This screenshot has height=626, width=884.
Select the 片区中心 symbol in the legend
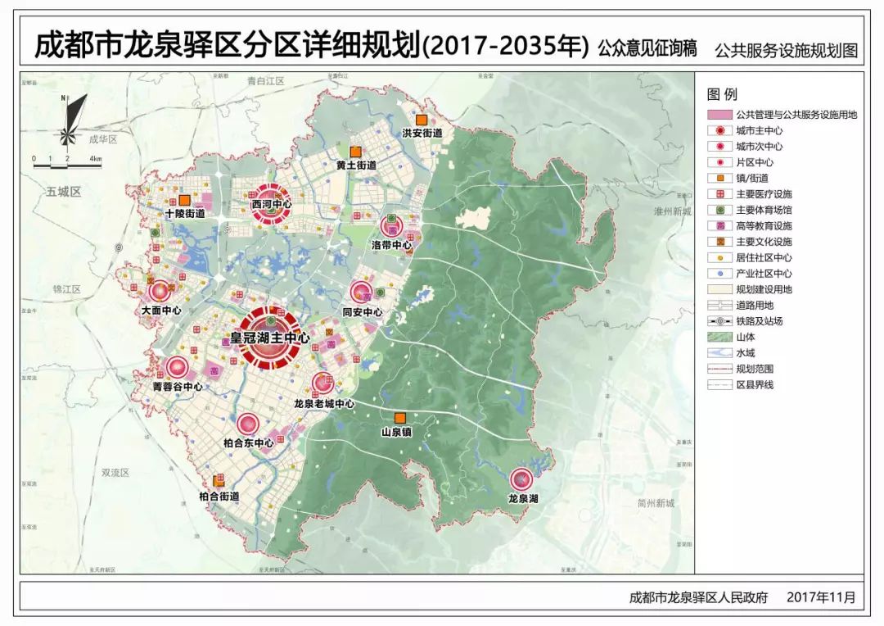click(x=718, y=163)
